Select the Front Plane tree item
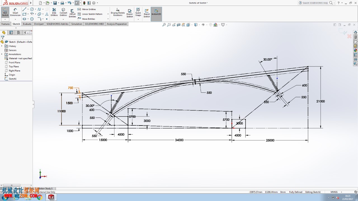358x201 pixels. (x=12, y=63)
